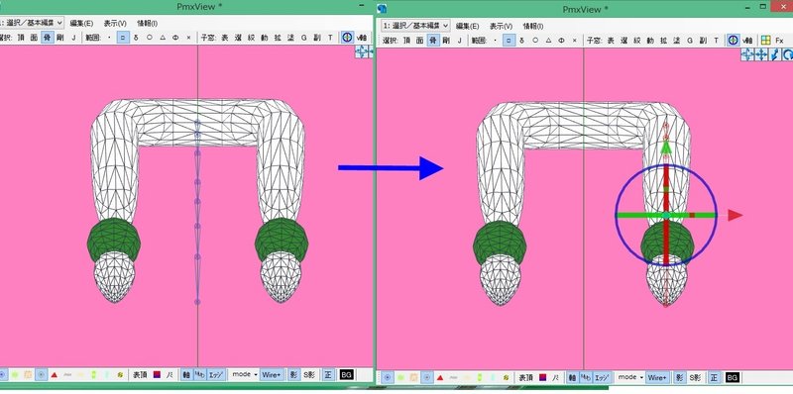The image size is (793, 394).
Task: Select Φ range shape in left window
Action: 175,38
